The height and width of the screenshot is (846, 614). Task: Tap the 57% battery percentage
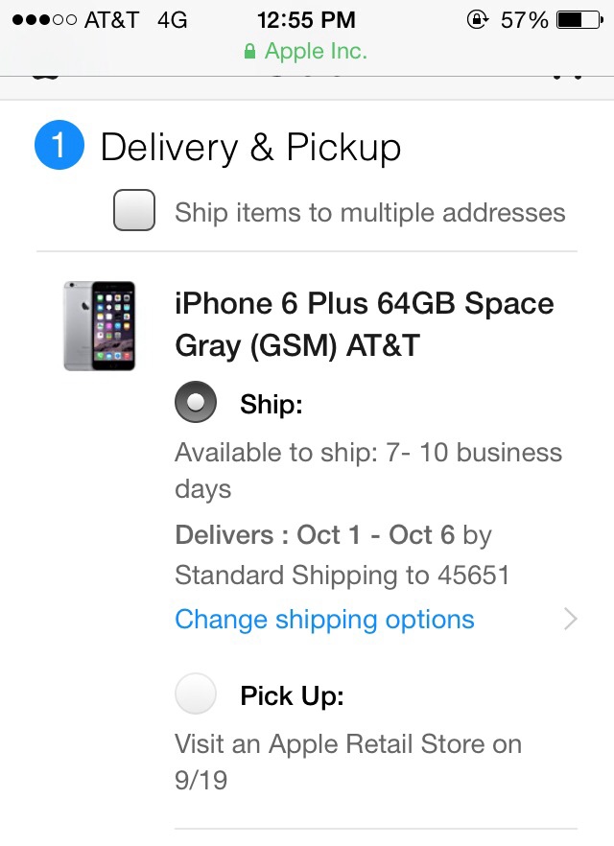[524, 19]
